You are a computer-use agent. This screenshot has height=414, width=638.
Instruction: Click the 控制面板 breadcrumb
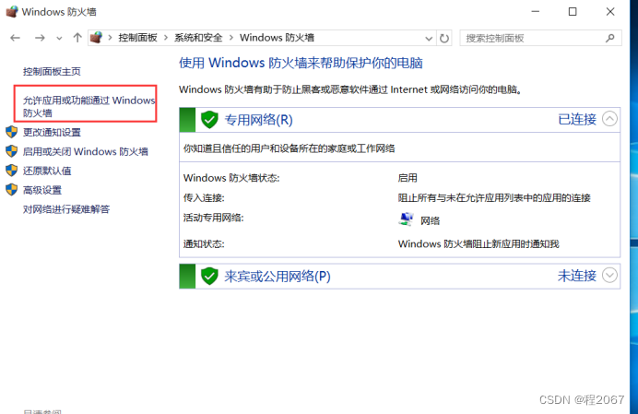tap(137, 38)
